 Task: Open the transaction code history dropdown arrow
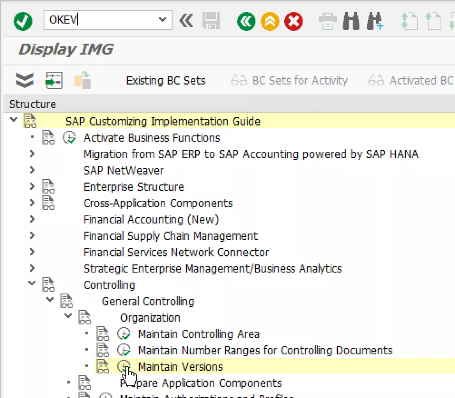click(163, 20)
